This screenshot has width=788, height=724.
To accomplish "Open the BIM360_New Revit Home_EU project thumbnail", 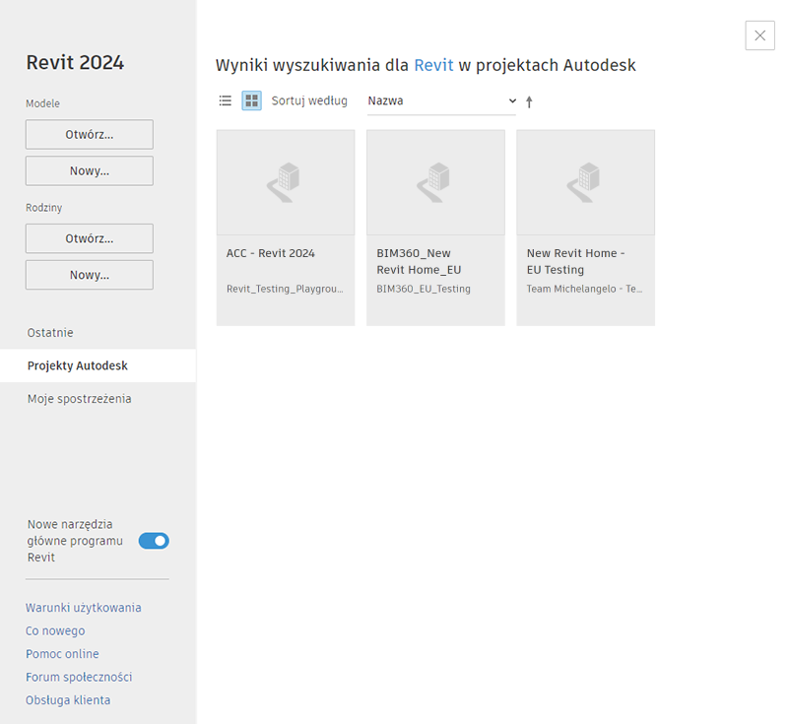I will [435, 182].
